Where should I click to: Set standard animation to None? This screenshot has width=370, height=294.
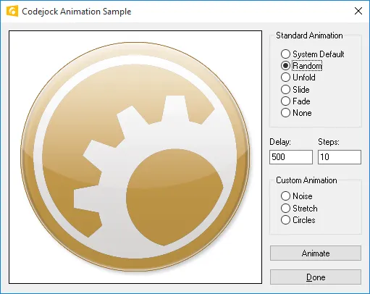(296, 113)
